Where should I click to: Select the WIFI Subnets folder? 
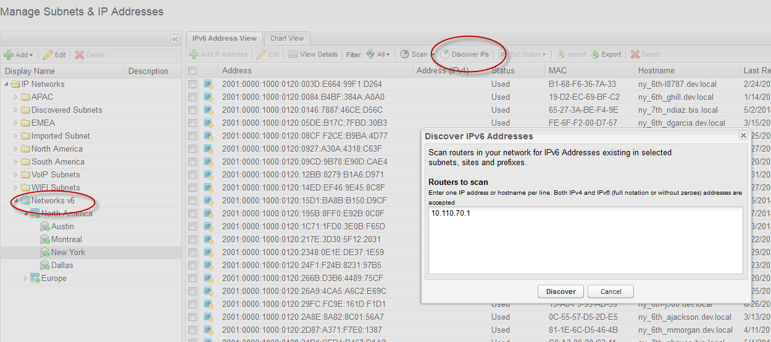tap(56, 187)
